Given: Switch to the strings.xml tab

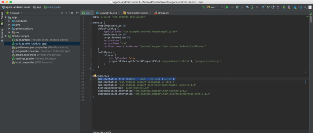Looking at the screenshot, I should [x=163, y=13].
